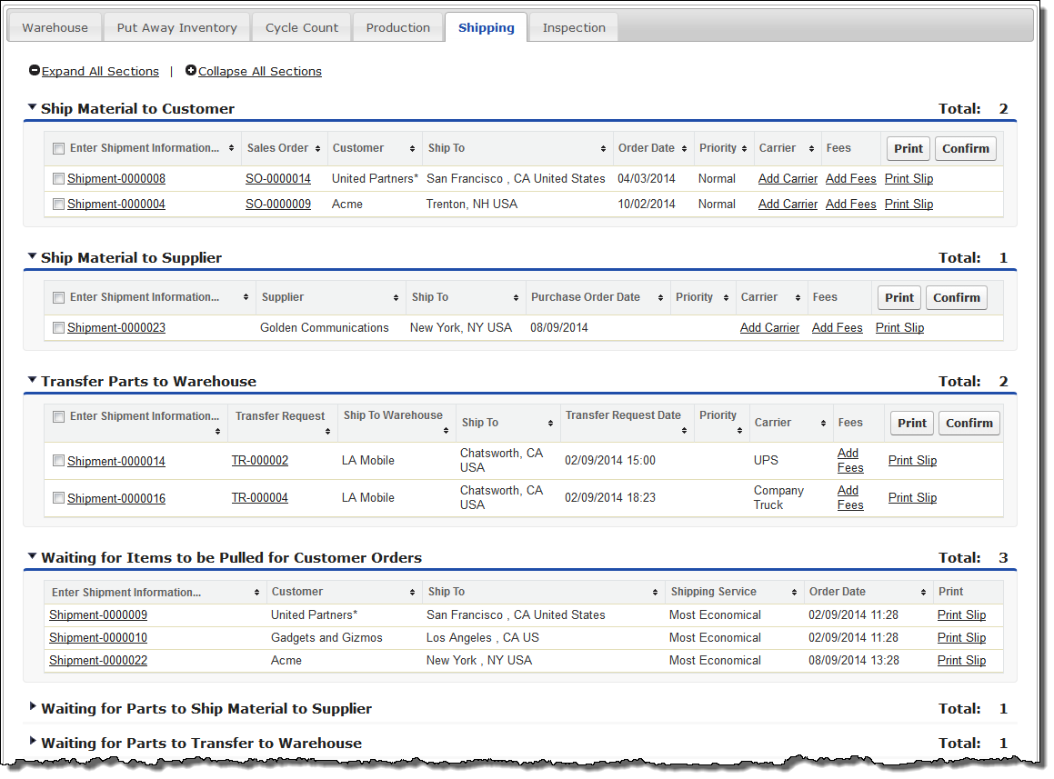Screen dimensions: 1054x779
Task: Click Add Carrier link for Shipment-0000004
Action: pos(788,205)
